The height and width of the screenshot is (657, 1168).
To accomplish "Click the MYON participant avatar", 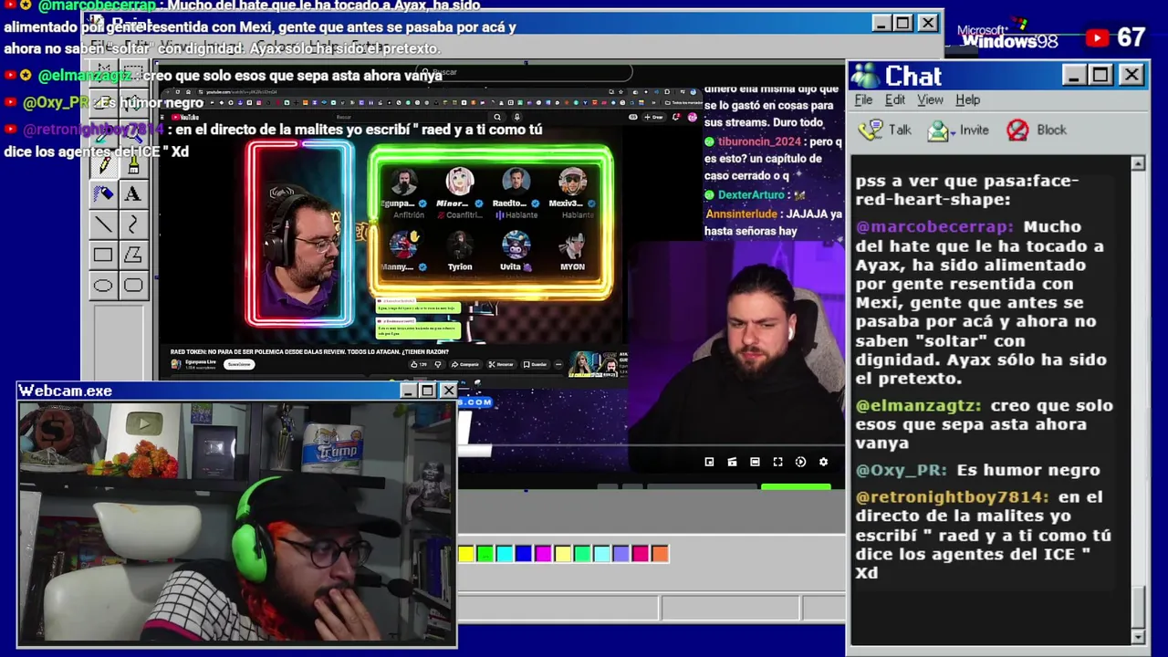I will click(572, 245).
